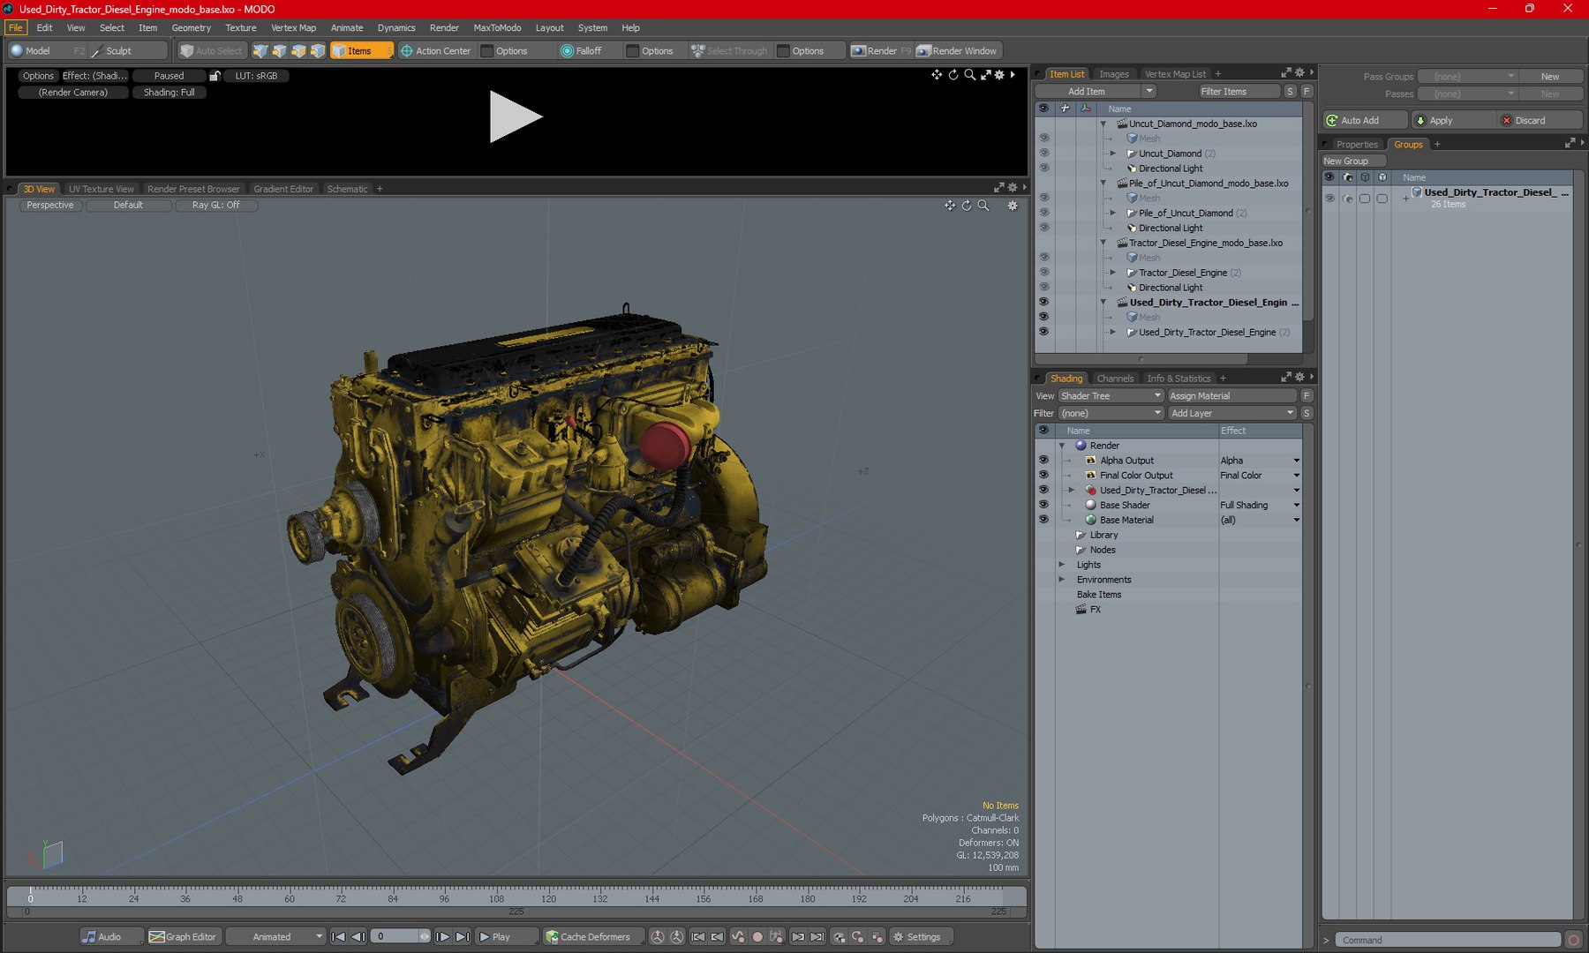Expand the Lights section in Shader Tree
1589x953 pixels.
coord(1062,565)
